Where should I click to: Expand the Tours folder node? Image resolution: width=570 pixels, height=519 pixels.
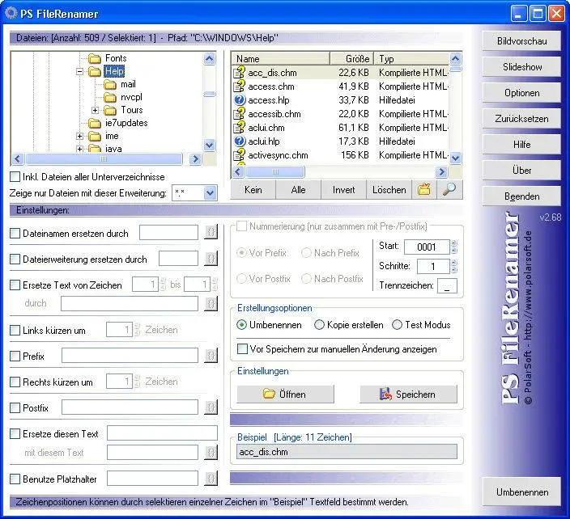(96, 110)
